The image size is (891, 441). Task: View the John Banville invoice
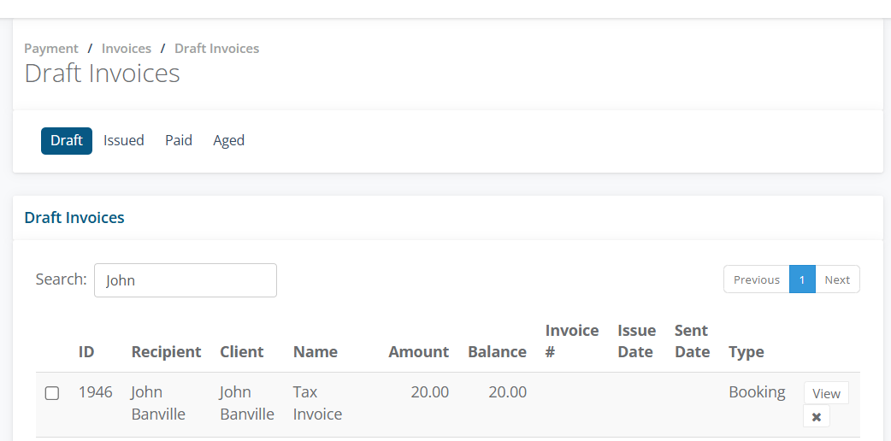pos(826,393)
